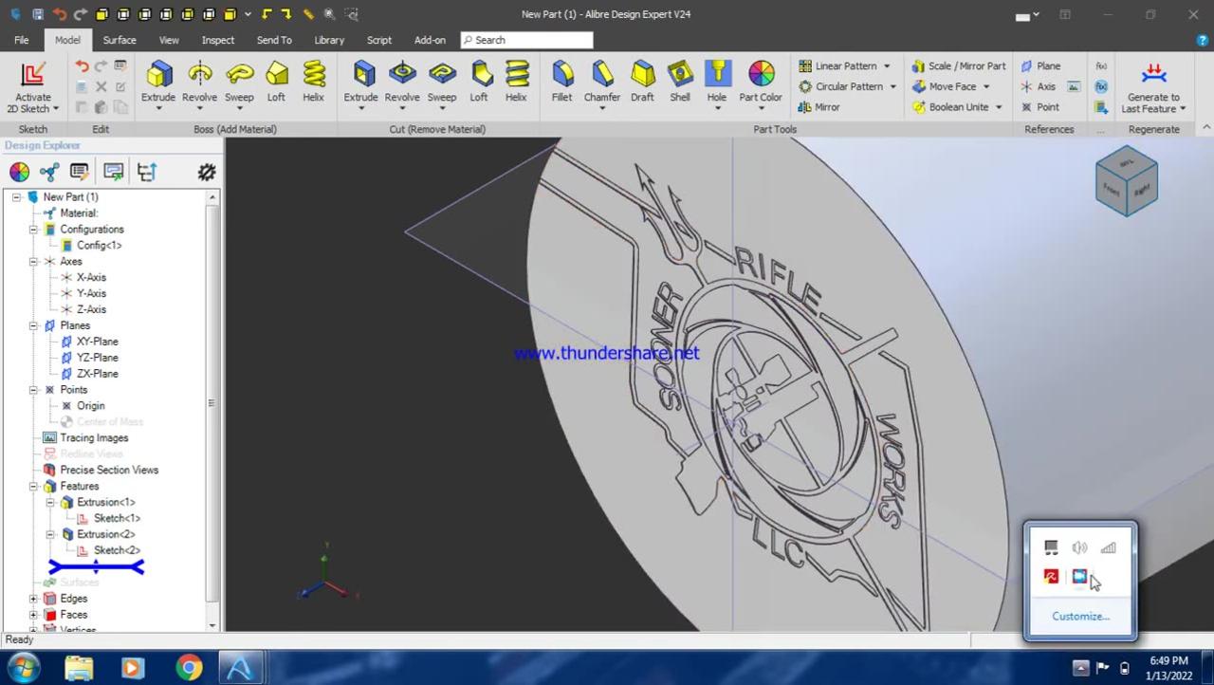Collapse the Planes group in Design Explorer
Viewport: 1214px width, 685px height.
click(33, 325)
